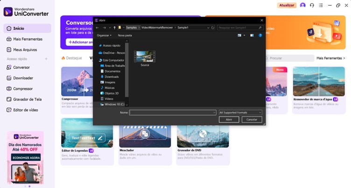351x188 pixels.
Task: Click the Pesquisar em Sample1 search field
Action: point(240,28)
